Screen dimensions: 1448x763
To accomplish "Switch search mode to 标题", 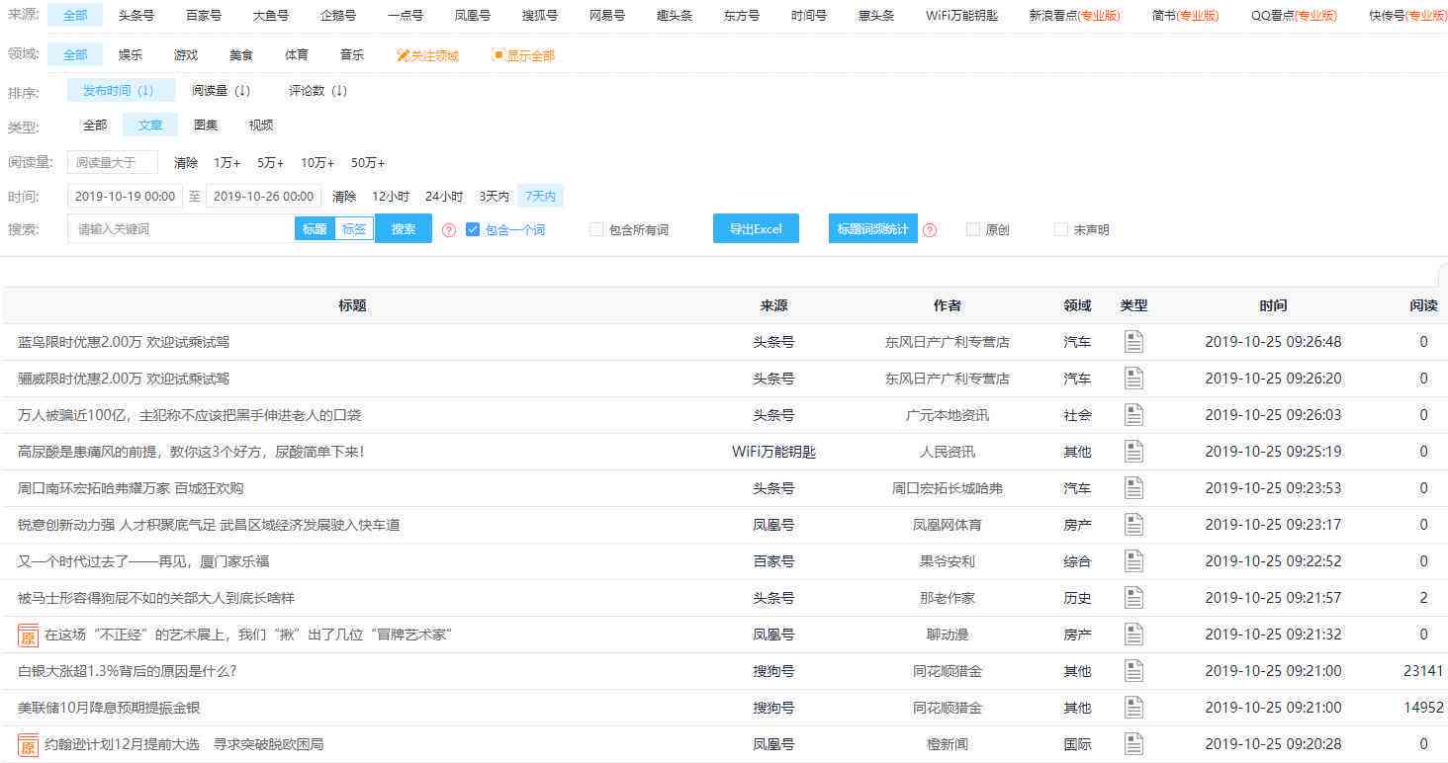I will pos(315,228).
